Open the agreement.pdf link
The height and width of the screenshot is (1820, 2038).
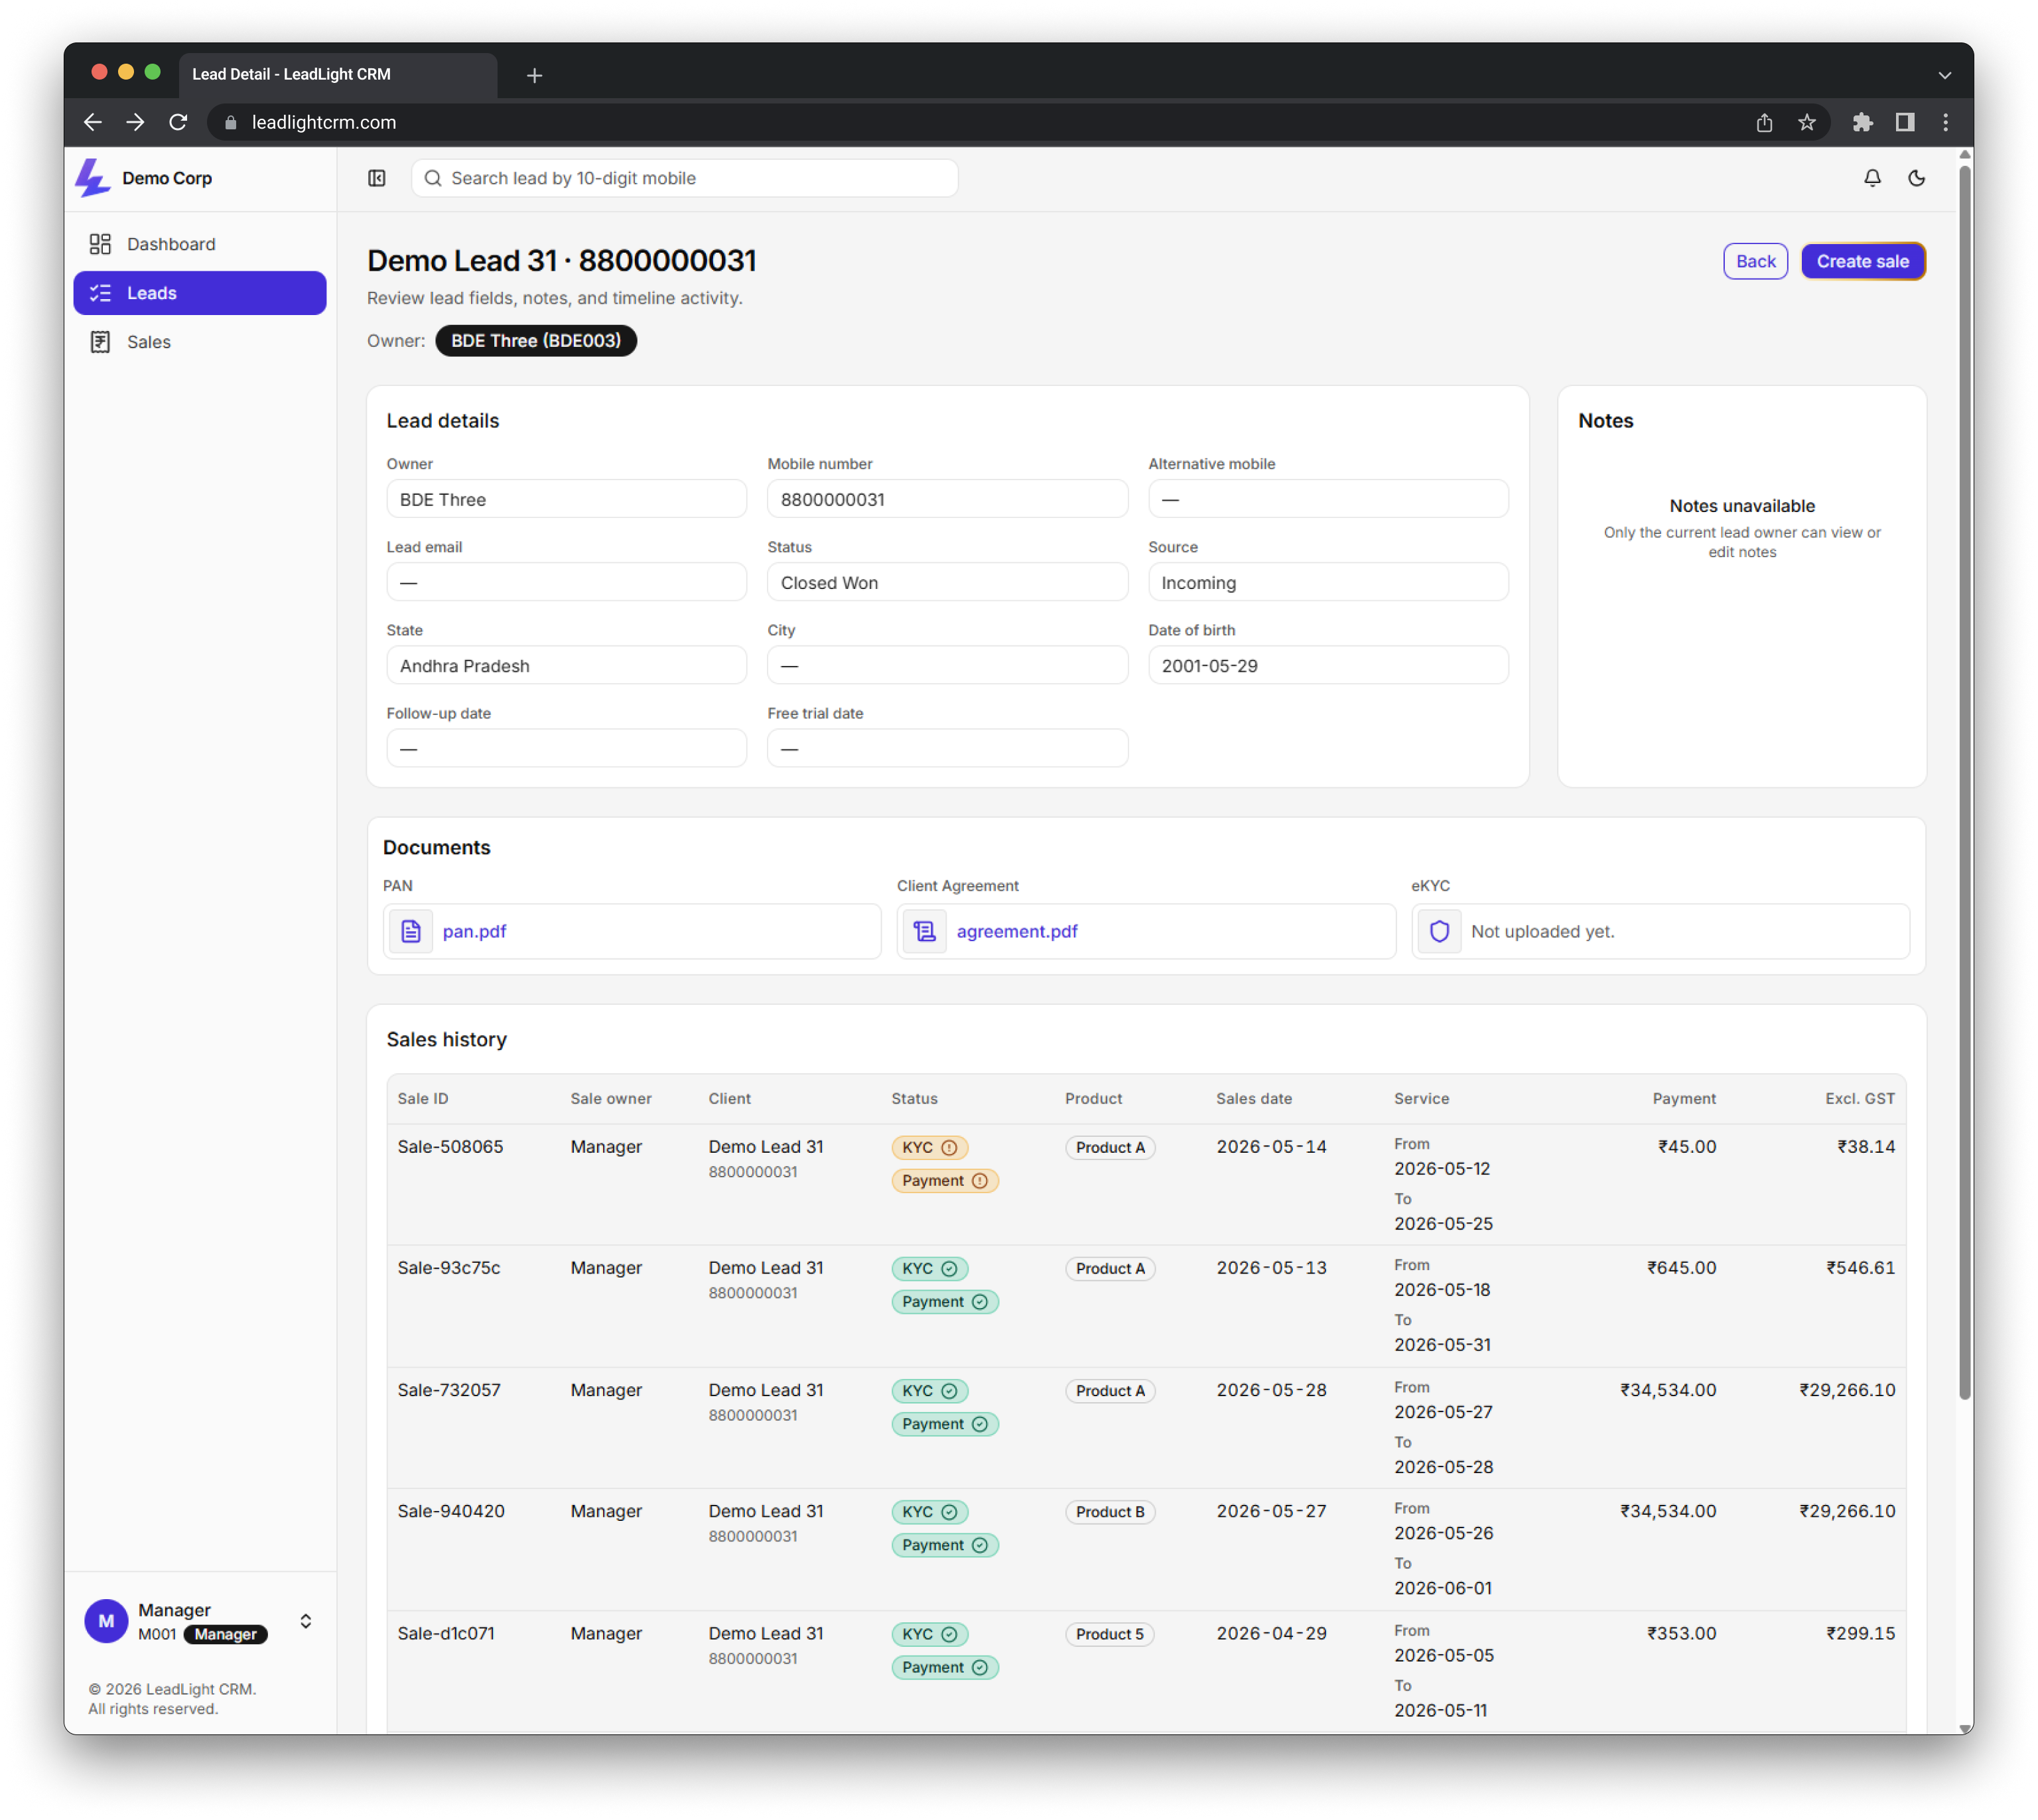click(x=1016, y=931)
